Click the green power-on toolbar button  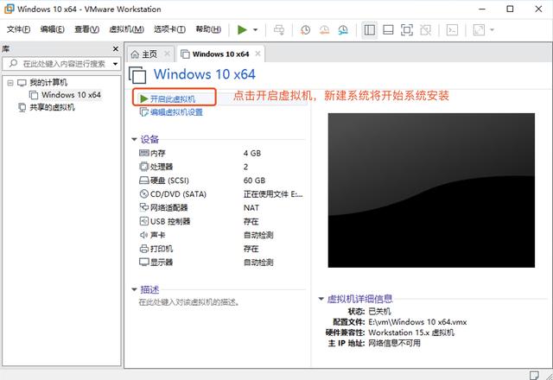point(242,30)
